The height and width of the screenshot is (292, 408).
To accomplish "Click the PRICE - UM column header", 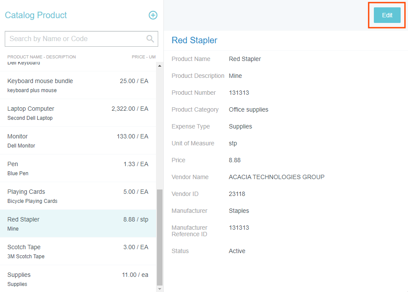I will coord(143,57).
